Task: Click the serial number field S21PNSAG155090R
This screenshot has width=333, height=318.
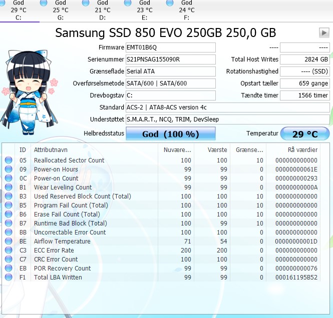Action: [171, 59]
